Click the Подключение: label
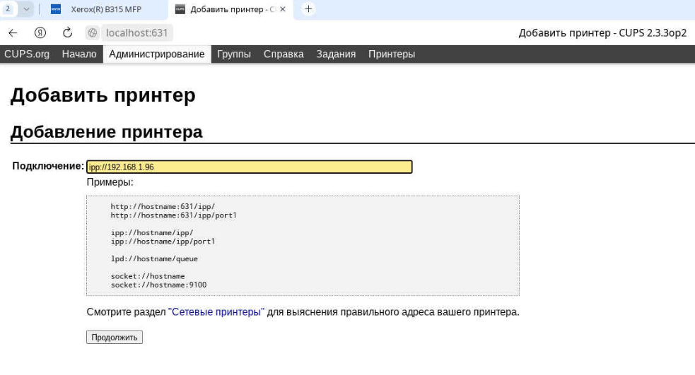The width and height of the screenshot is (695, 375). (x=48, y=166)
